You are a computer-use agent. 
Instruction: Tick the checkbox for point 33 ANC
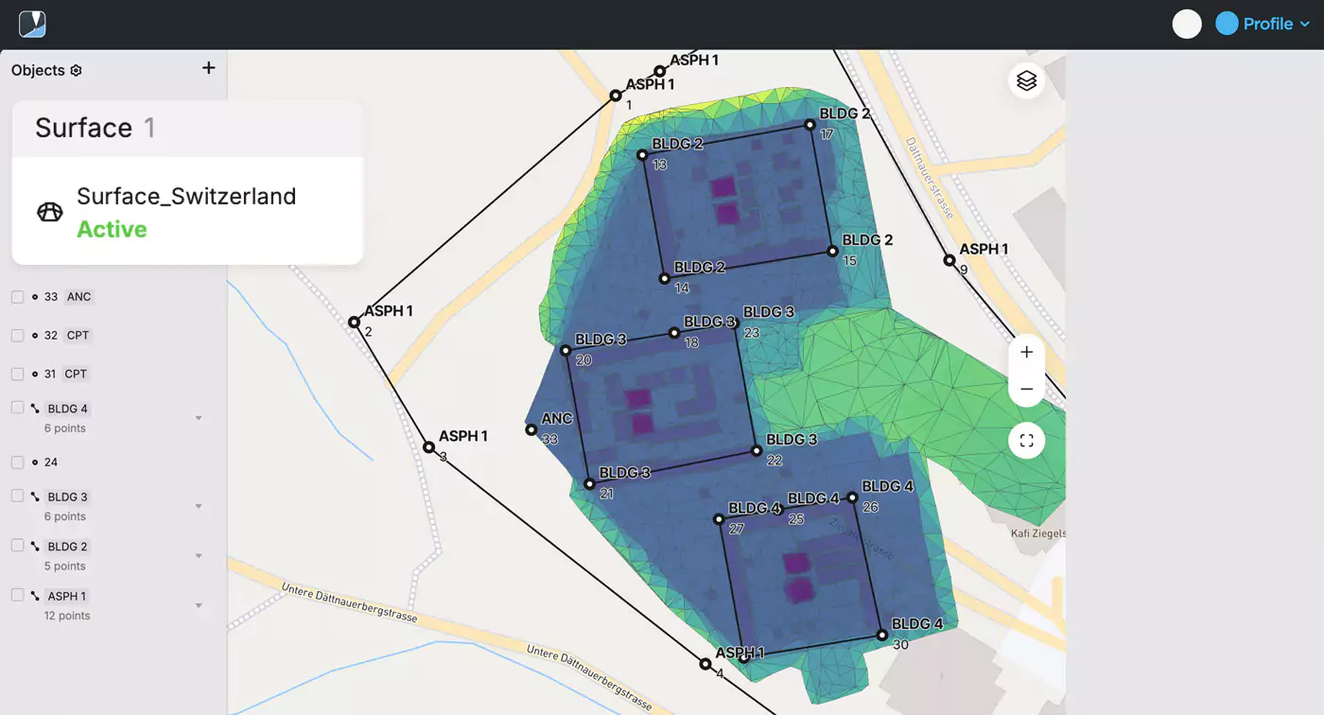pos(17,297)
